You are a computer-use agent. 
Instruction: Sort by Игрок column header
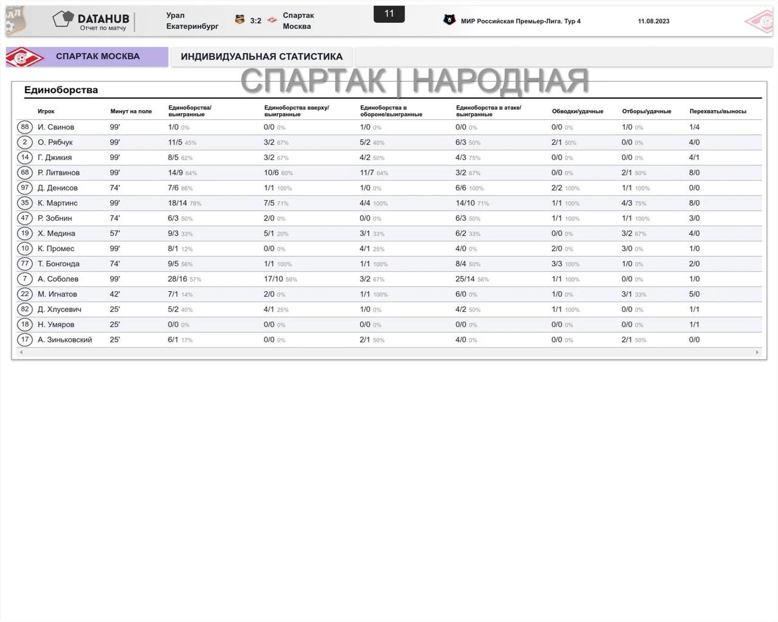pyautogui.click(x=46, y=111)
